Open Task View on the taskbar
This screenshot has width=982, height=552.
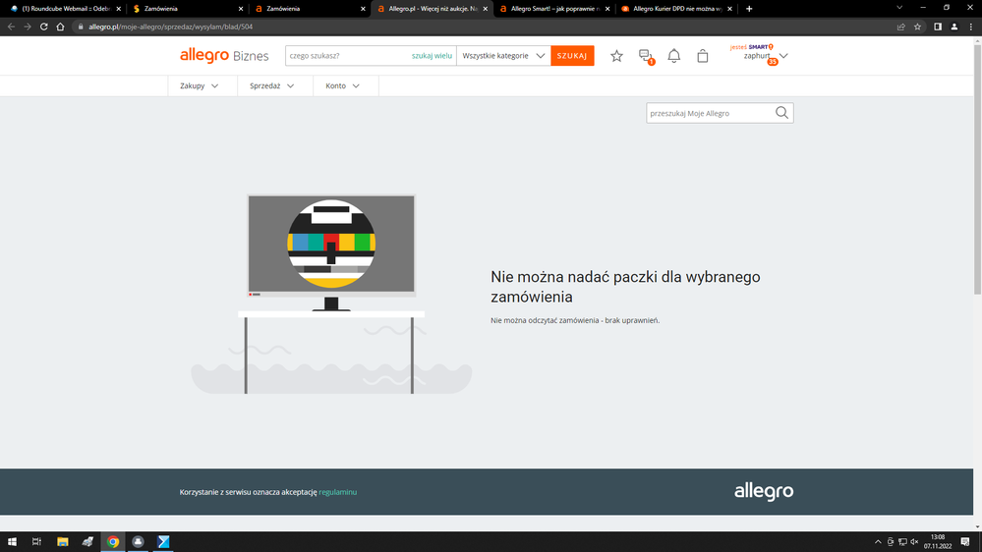(37, 542)
